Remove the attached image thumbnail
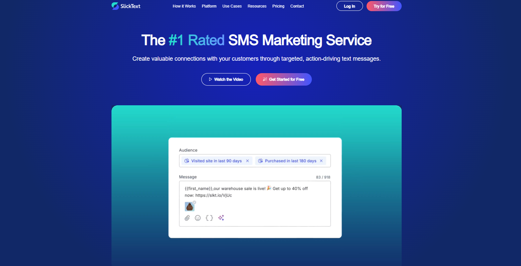The width and height of the screenshot is (521, 266). [x=194, y=202]
